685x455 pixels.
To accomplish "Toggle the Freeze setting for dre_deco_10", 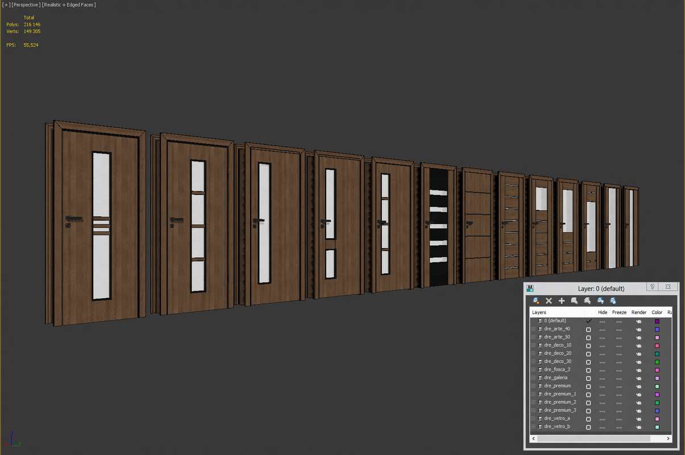I will (618, 345).
